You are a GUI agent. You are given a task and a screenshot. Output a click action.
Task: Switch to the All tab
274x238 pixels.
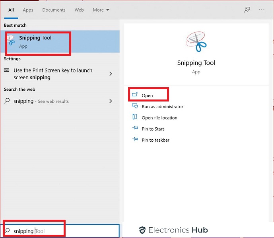coord(11,10)
